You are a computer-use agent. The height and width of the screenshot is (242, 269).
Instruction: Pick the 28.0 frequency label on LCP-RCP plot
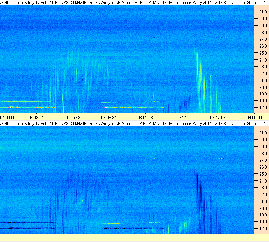click(263, 153)
